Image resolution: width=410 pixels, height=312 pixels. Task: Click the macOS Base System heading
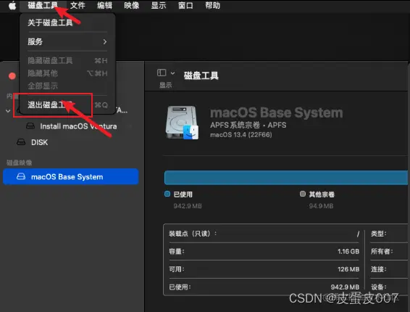click(x=277, y=112)
